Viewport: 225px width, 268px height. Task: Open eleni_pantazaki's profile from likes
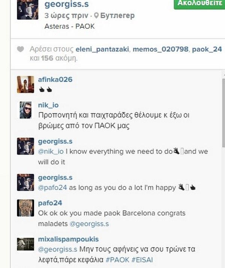pyautogui.click(x=102, y=49)
